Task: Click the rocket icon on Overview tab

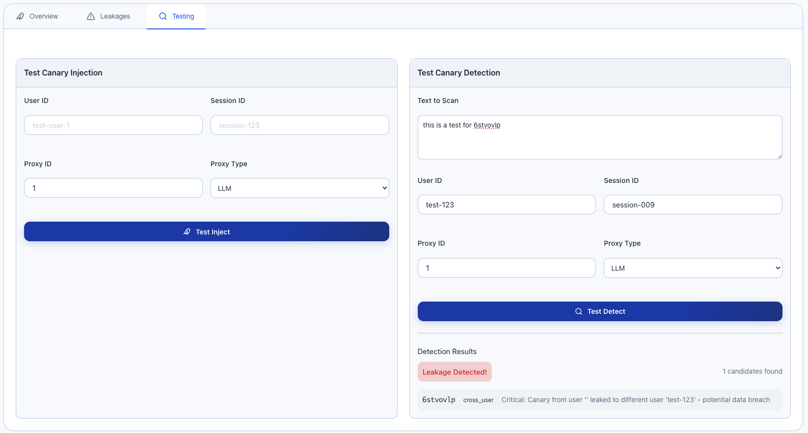Action: pos(20,16)
